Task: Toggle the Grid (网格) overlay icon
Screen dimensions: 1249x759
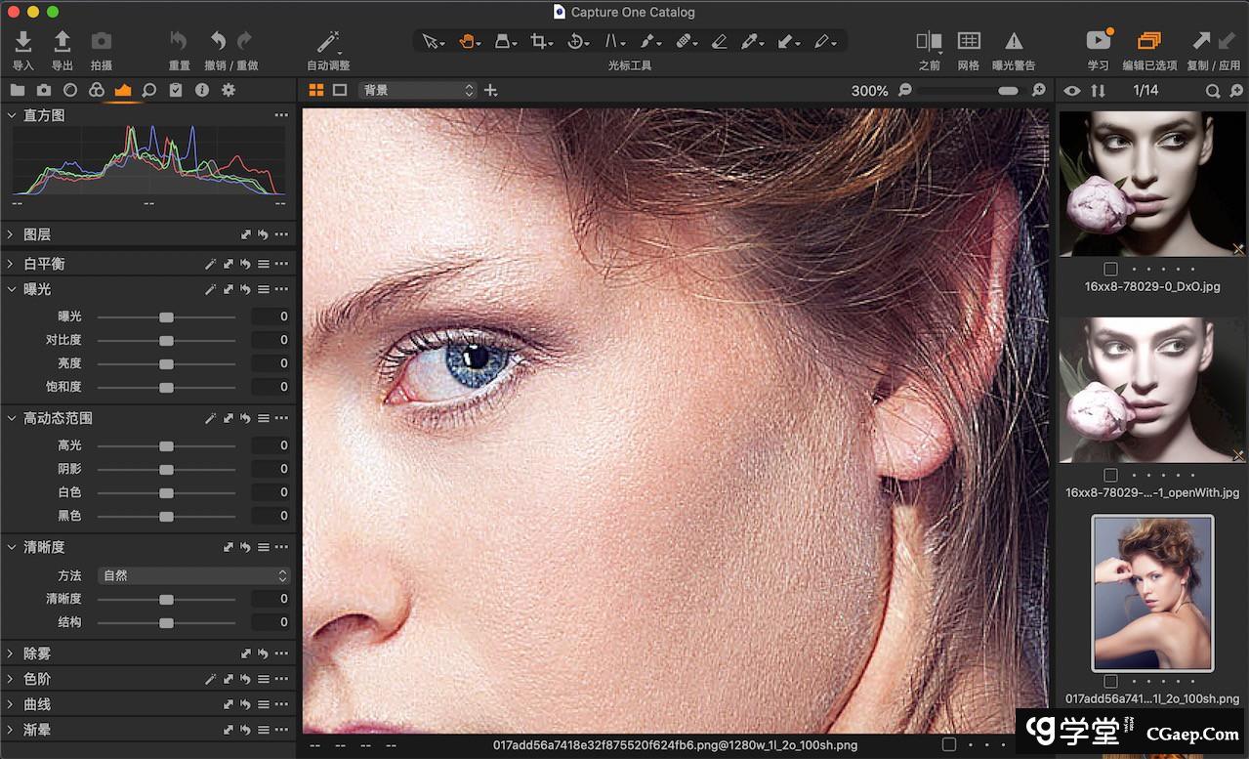Action: point(968,41)
